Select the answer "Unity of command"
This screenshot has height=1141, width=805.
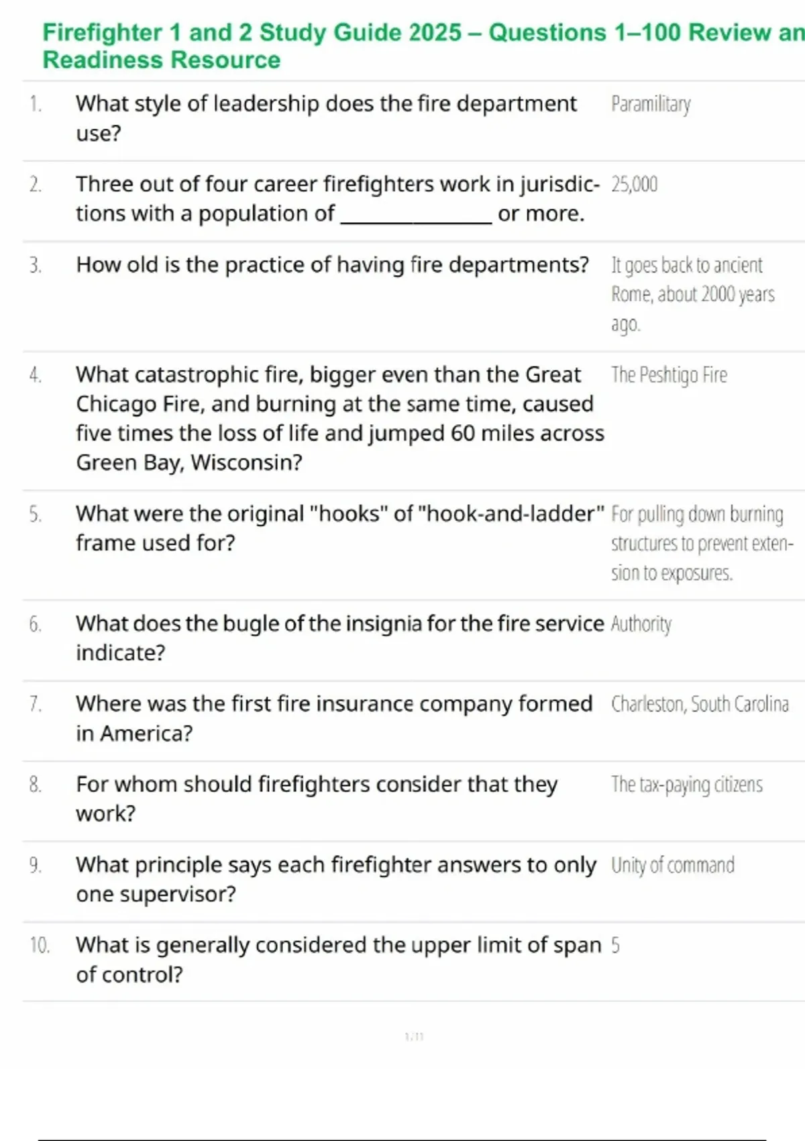(672, 865)
